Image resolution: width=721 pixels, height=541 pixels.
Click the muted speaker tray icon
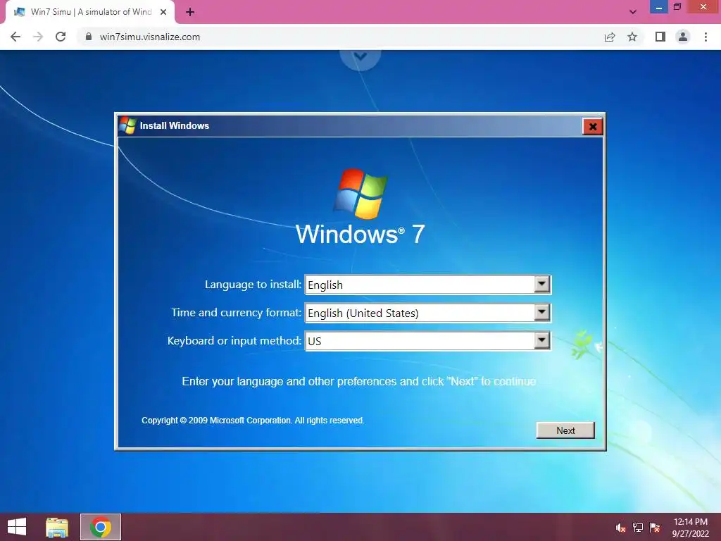pyautogui.click(x=620, y=528)
